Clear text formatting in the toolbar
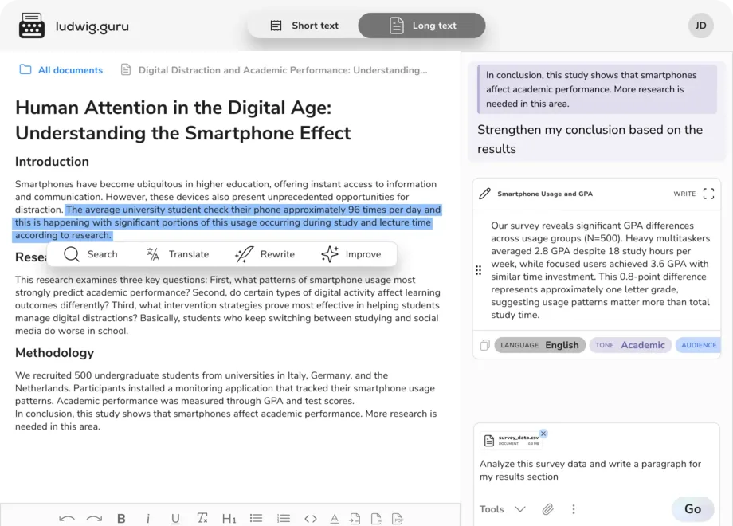This screenshot has width=733, height=526. click(x=202, y=518)
